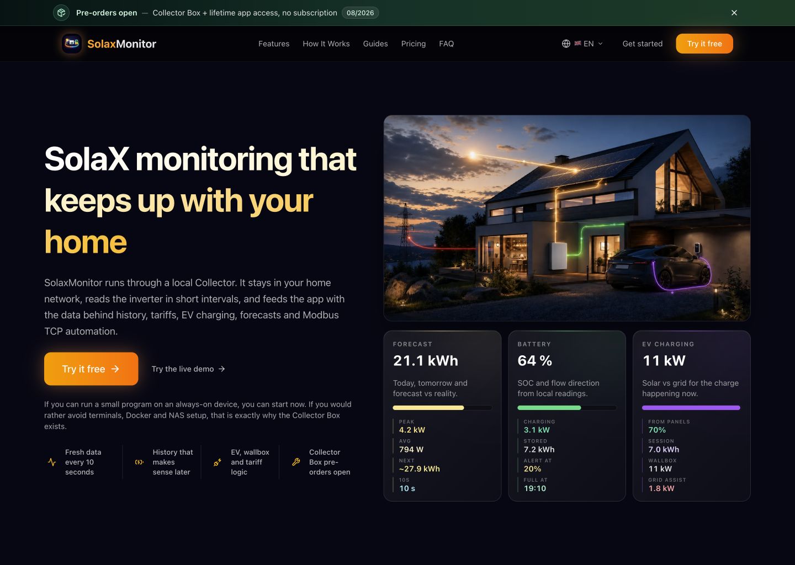The width and height of the screenshot is (795, 565).
Task: Click the Pre-orders open banner text
Action: coord(107,13)
